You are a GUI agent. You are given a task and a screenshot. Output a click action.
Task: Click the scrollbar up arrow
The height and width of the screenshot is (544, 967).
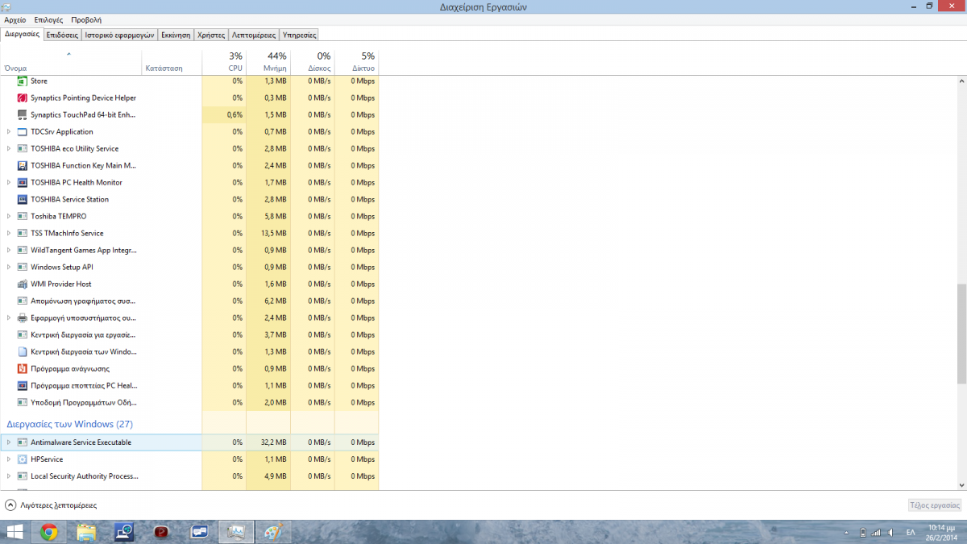coord(961,81)
